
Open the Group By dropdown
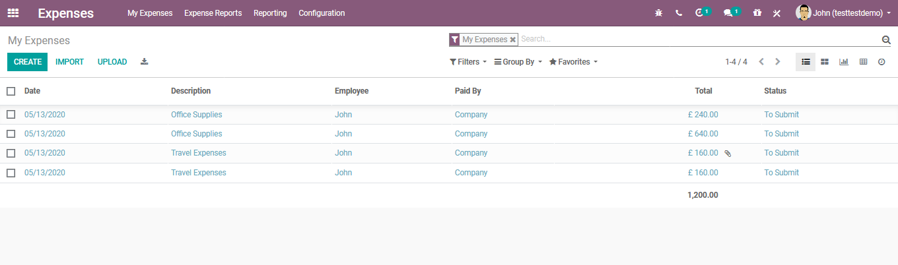pos(518,62)
